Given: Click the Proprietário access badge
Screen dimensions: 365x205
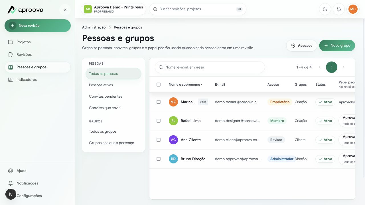Looking at the screenshot, I should (x=280, y=102).
